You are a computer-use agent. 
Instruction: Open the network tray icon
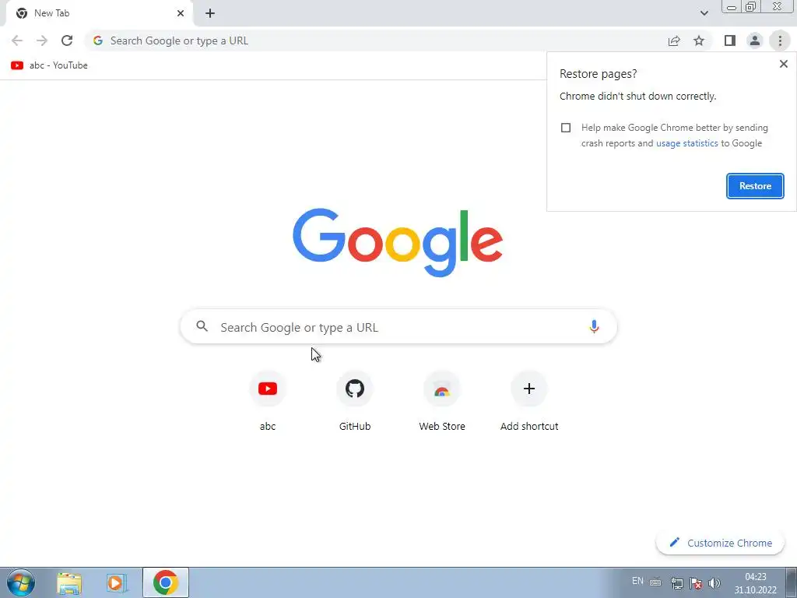pos(676,582)
